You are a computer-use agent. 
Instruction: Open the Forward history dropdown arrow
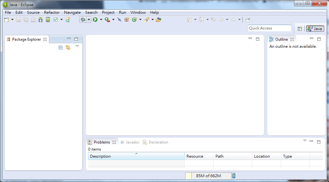coord(239,20)
